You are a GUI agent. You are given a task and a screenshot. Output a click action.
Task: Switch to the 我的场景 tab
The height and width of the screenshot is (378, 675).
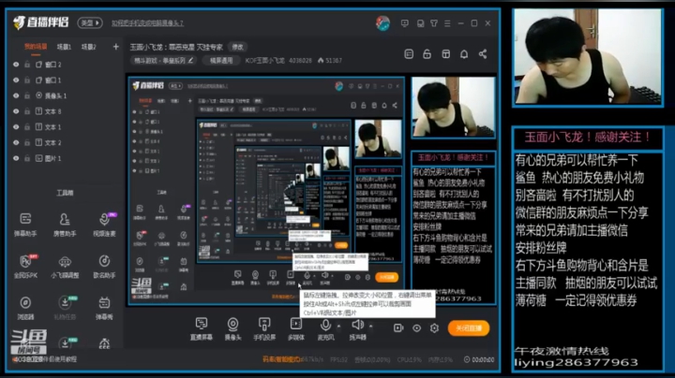tap(36, 47)
